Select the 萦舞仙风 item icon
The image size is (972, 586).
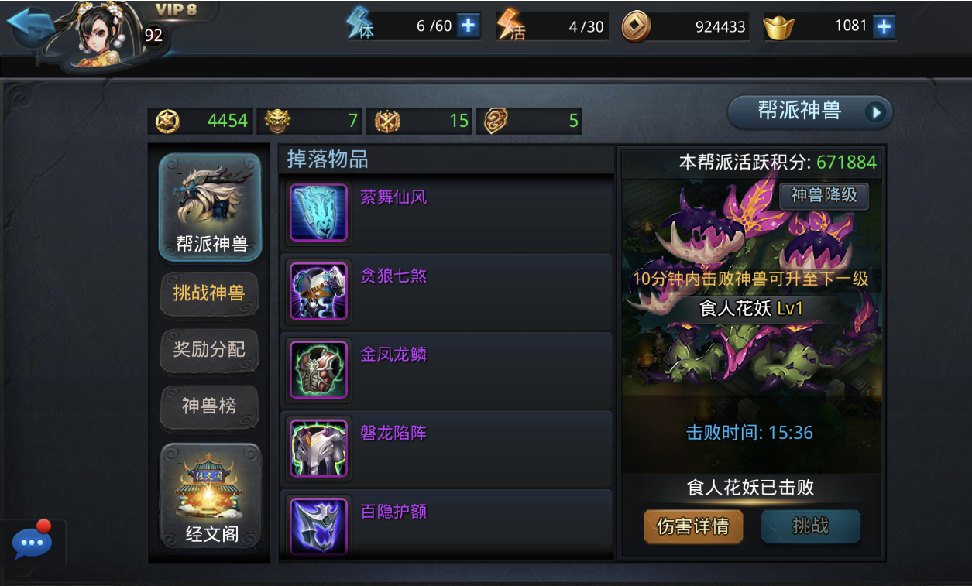tap(318, 213)
